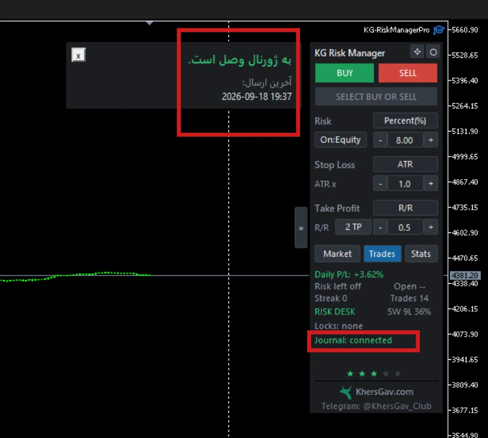
Task: Decrease the ATR x multiplier
Action: pos(380,184)
